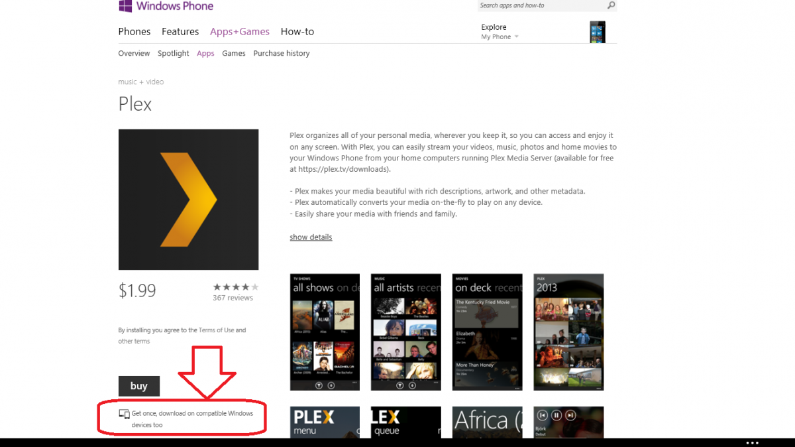Open the music player screenshot thumbnail
795x447 pixels.
click(568, 422)
